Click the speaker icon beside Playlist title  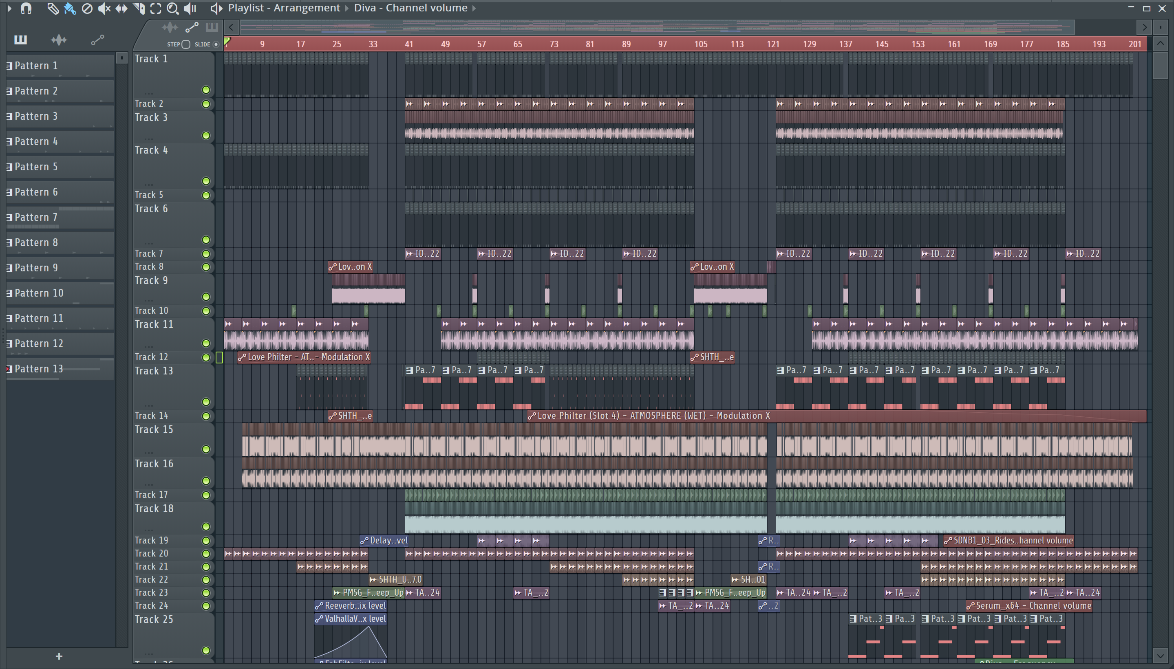coord(216,8)
